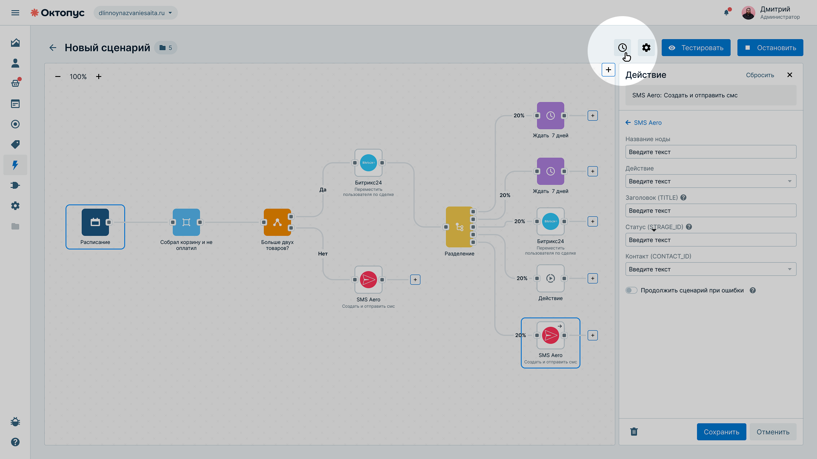Toggle Продолжить сценарий при ошибки switch
This screenshot has height=459, width=817.
631,290
